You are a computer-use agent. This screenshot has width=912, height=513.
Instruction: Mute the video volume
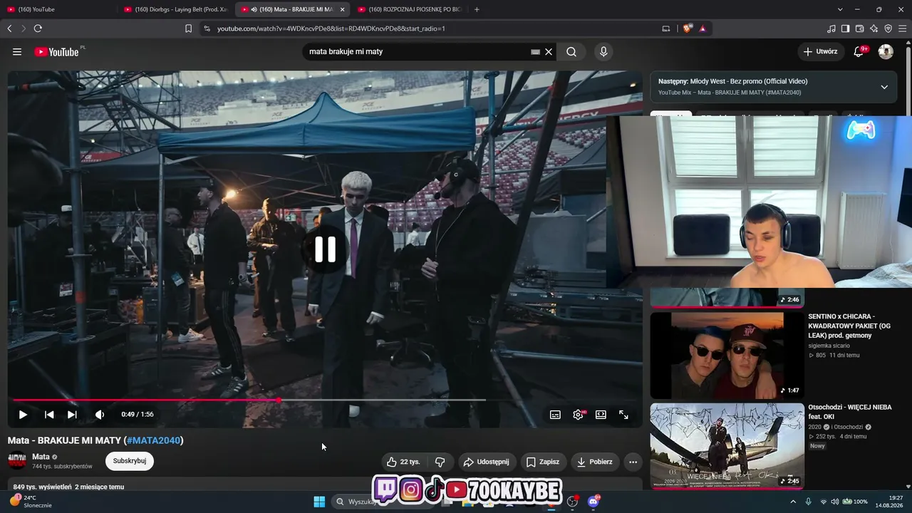[x=100, y=415]
